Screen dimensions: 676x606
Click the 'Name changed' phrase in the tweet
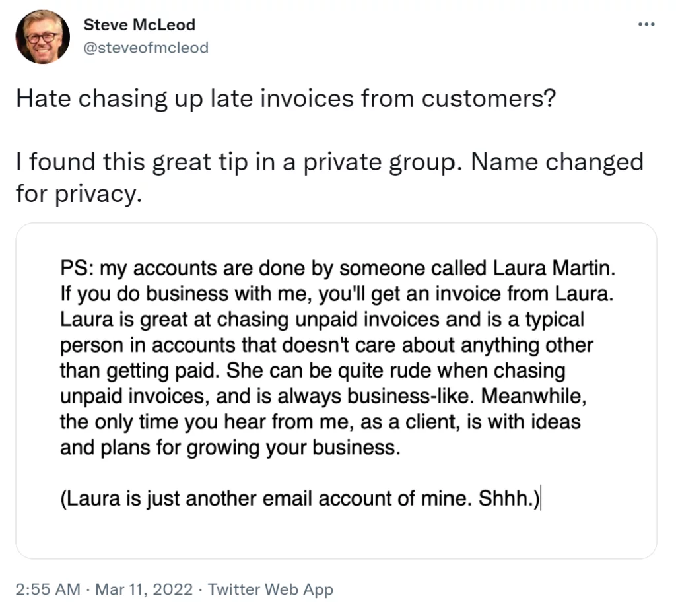click(x=557, y=162)
